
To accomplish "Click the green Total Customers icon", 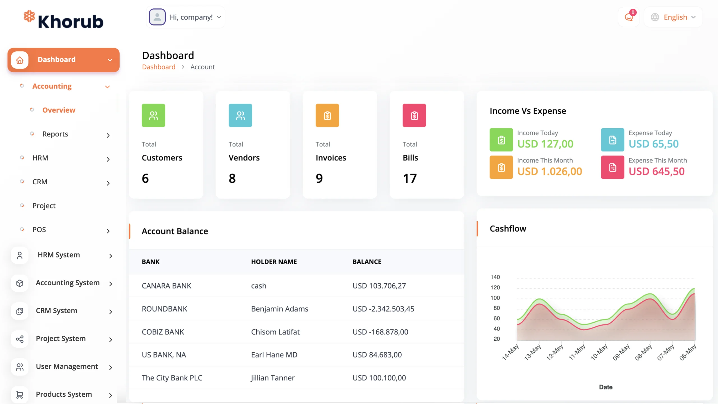I will point(153,115).
